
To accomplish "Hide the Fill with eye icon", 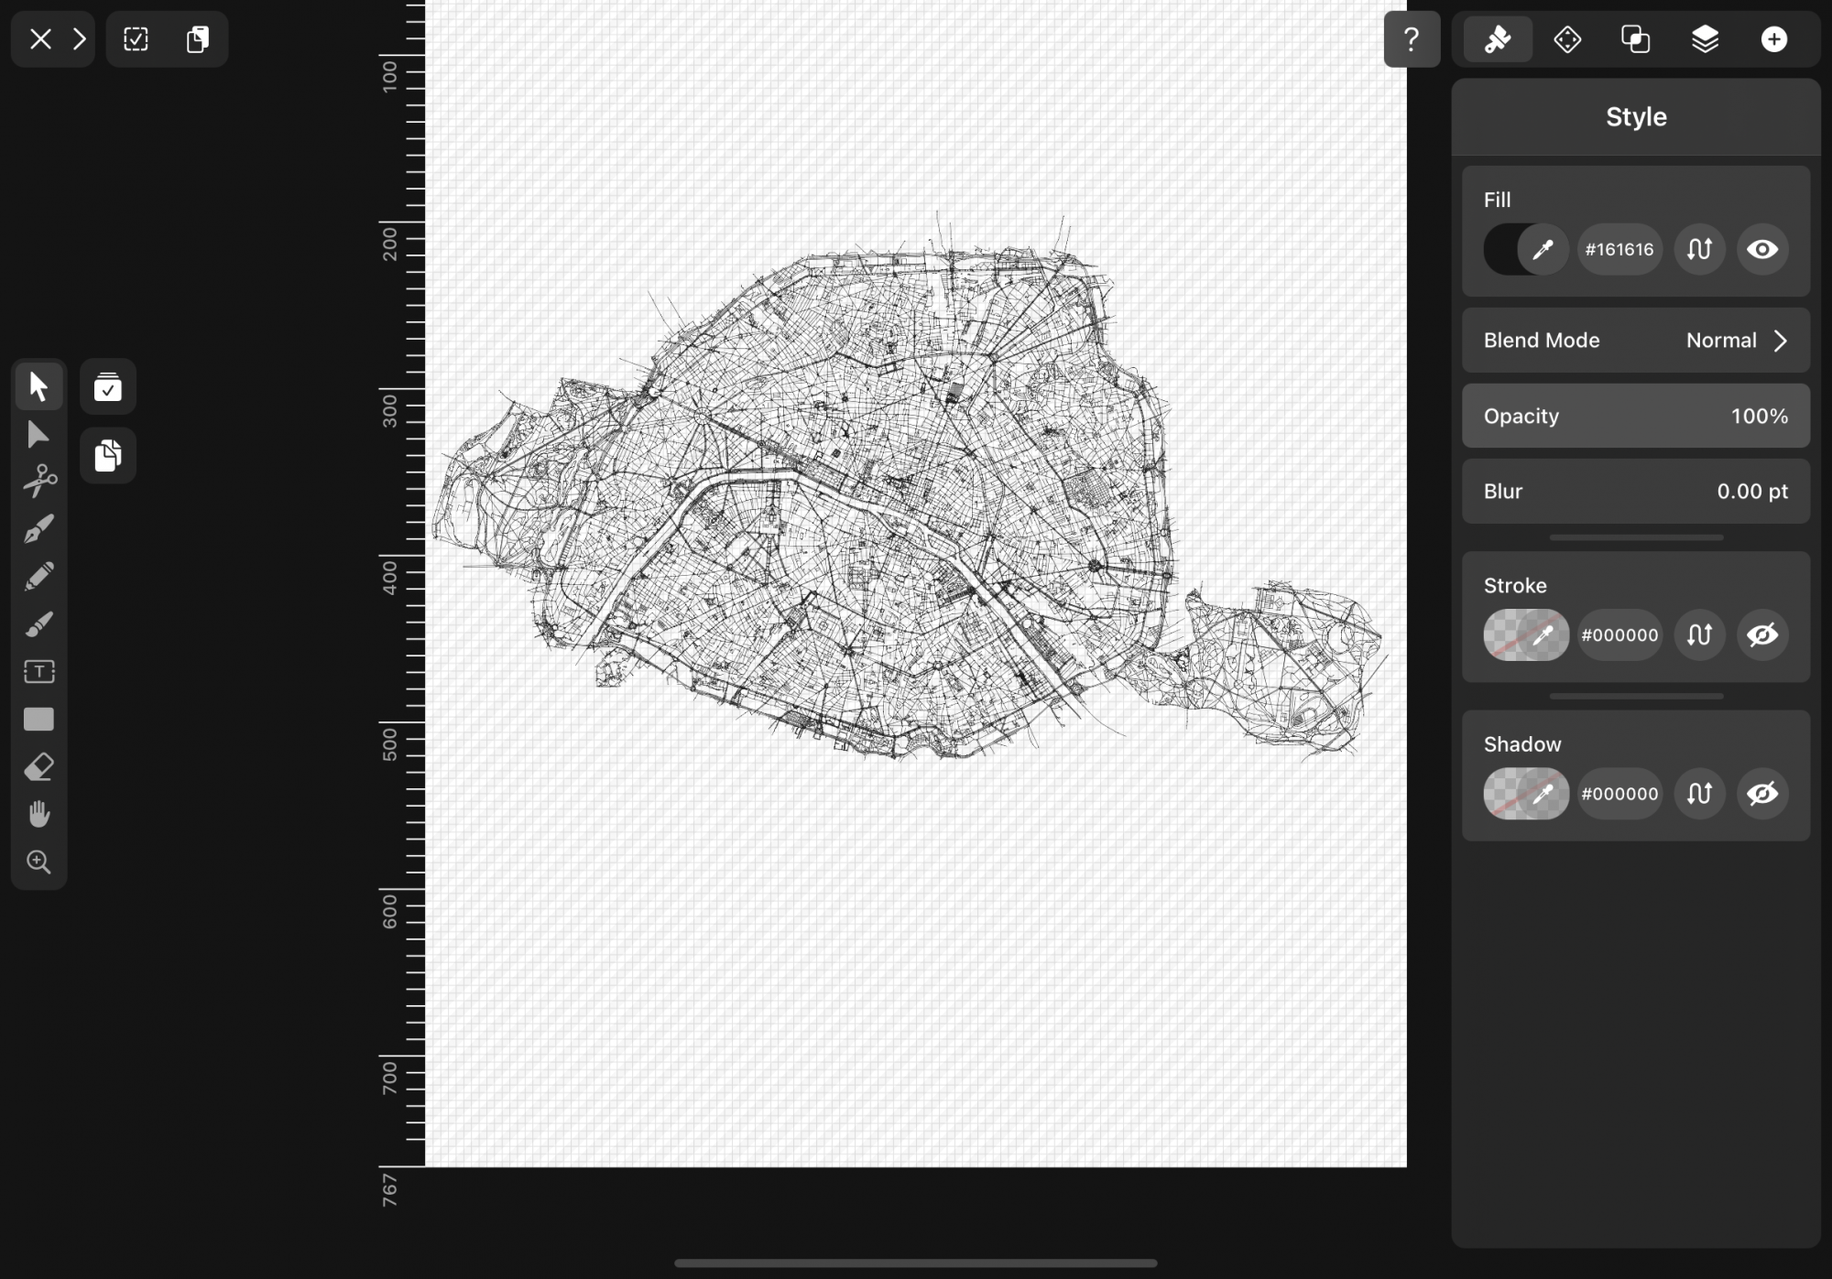I will click(1761, 249).
